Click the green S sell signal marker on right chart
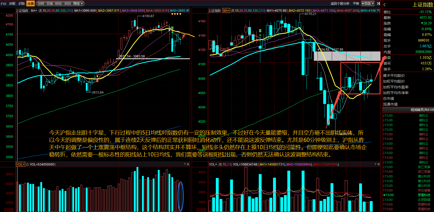The width and height of the screenshot is (434, 212). click(x=260, y=31)
